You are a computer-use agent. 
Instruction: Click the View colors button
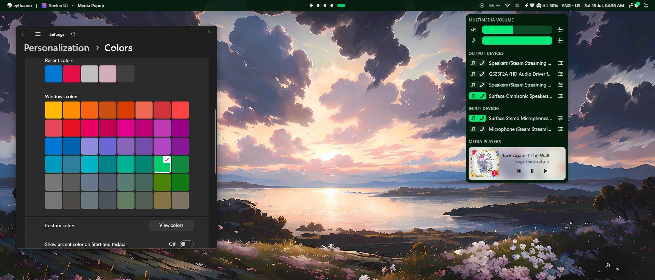tap(171, 225)
